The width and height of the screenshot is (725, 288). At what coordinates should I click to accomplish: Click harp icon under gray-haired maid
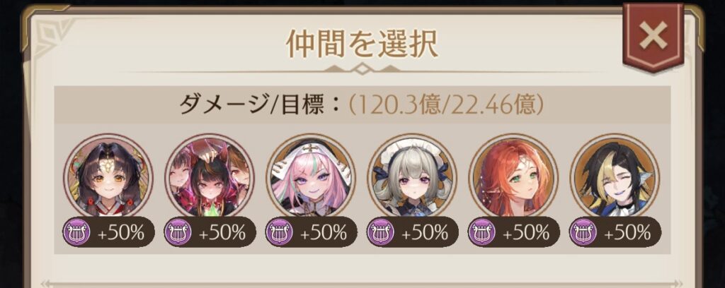(x=380, y=233)
